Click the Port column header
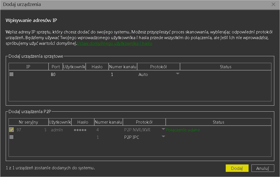Image resolution: width=280 pixels, height=177 pixels. 55,67
